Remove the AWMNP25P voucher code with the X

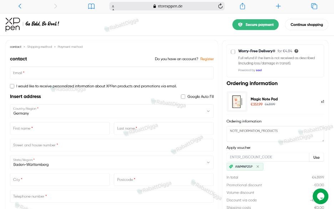tap(258, 167)
